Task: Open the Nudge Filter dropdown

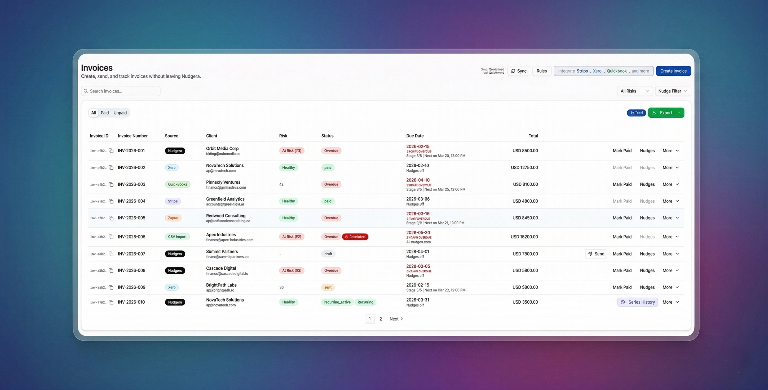Action: (673, 91)
